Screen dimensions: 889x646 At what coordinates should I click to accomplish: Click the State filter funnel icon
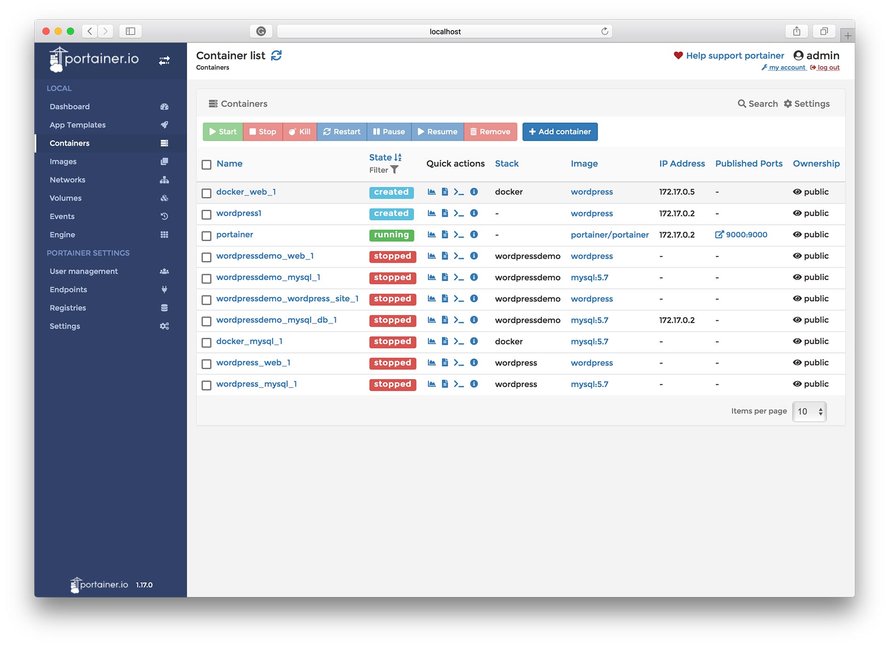click(x=395, y=170)
